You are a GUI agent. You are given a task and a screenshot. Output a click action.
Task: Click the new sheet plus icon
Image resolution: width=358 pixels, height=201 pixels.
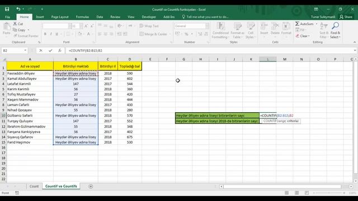(x=91, y=186)
